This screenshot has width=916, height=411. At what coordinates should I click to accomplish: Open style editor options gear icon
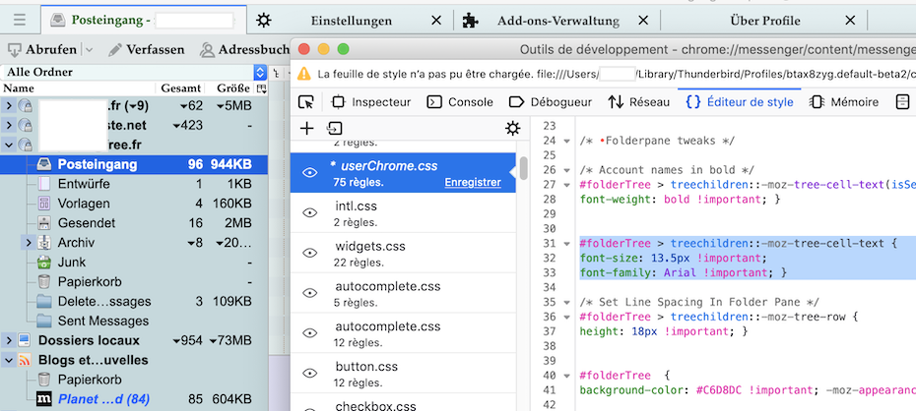pyautogui.click(x=512, y=128)
